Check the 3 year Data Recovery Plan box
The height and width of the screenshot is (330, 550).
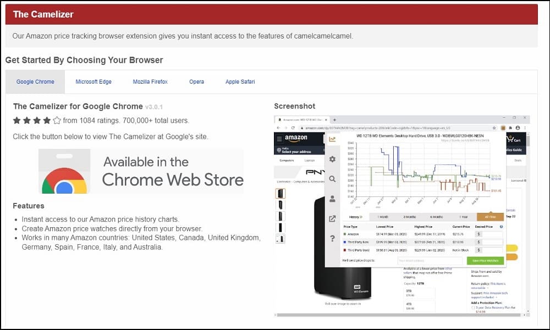[x=473, y=307]
